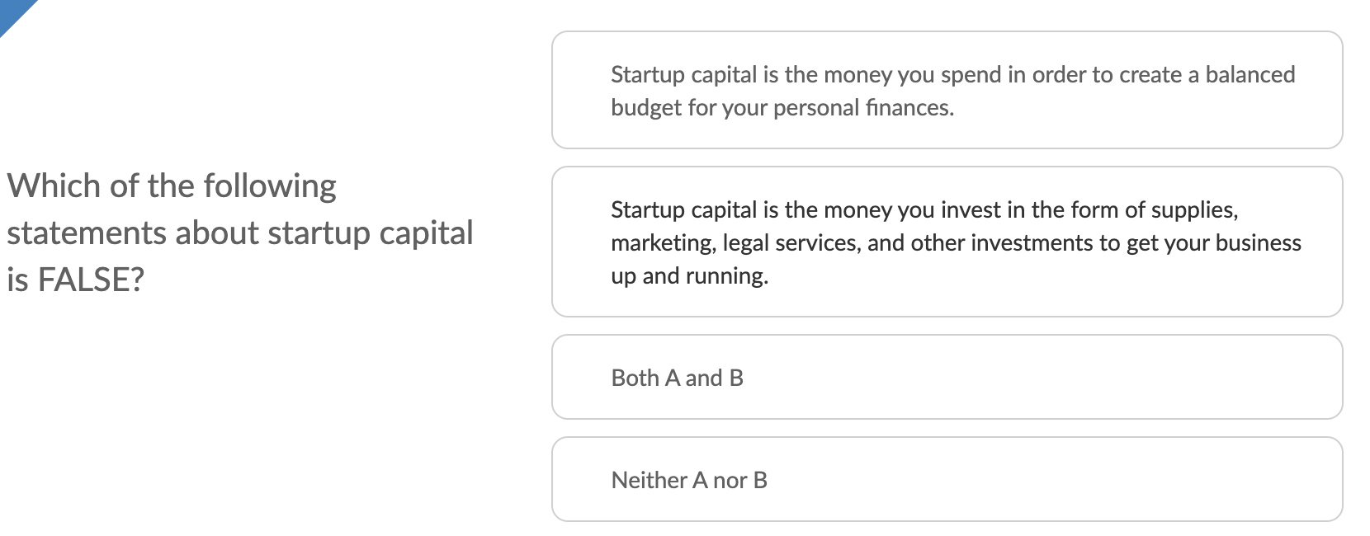
Task: Select the 'Both A and B' option
Action: (x=947, y=377)
